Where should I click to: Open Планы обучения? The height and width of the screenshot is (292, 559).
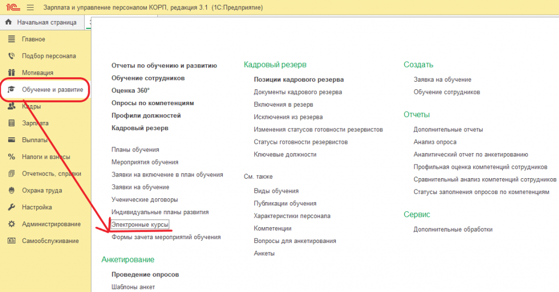[135, 149]
